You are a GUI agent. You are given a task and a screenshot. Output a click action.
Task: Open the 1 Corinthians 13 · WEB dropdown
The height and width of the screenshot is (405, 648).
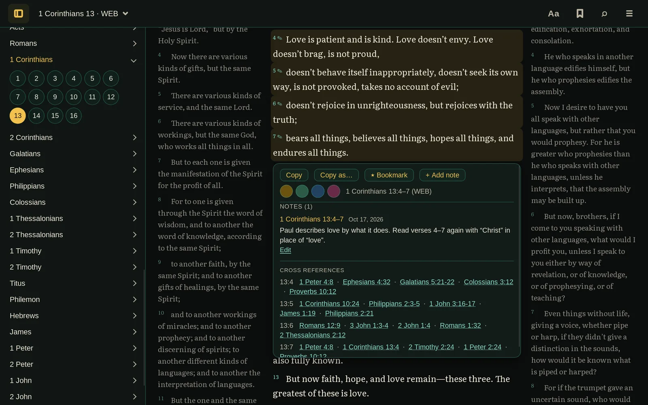[83, 13]
